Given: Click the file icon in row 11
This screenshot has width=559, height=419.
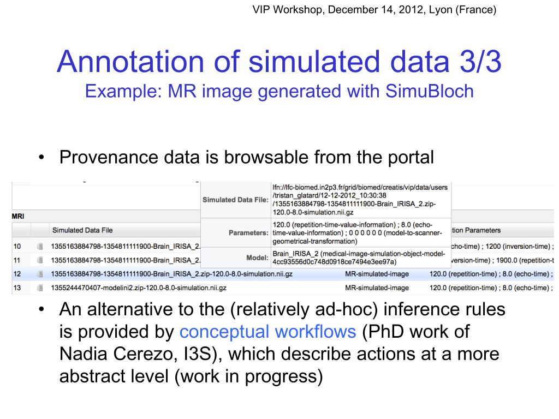Looking at the screenshot, I should tap(40, 260).
